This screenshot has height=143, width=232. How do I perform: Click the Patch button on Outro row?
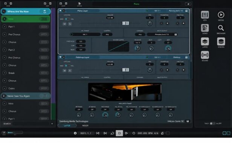pos(44,88)
